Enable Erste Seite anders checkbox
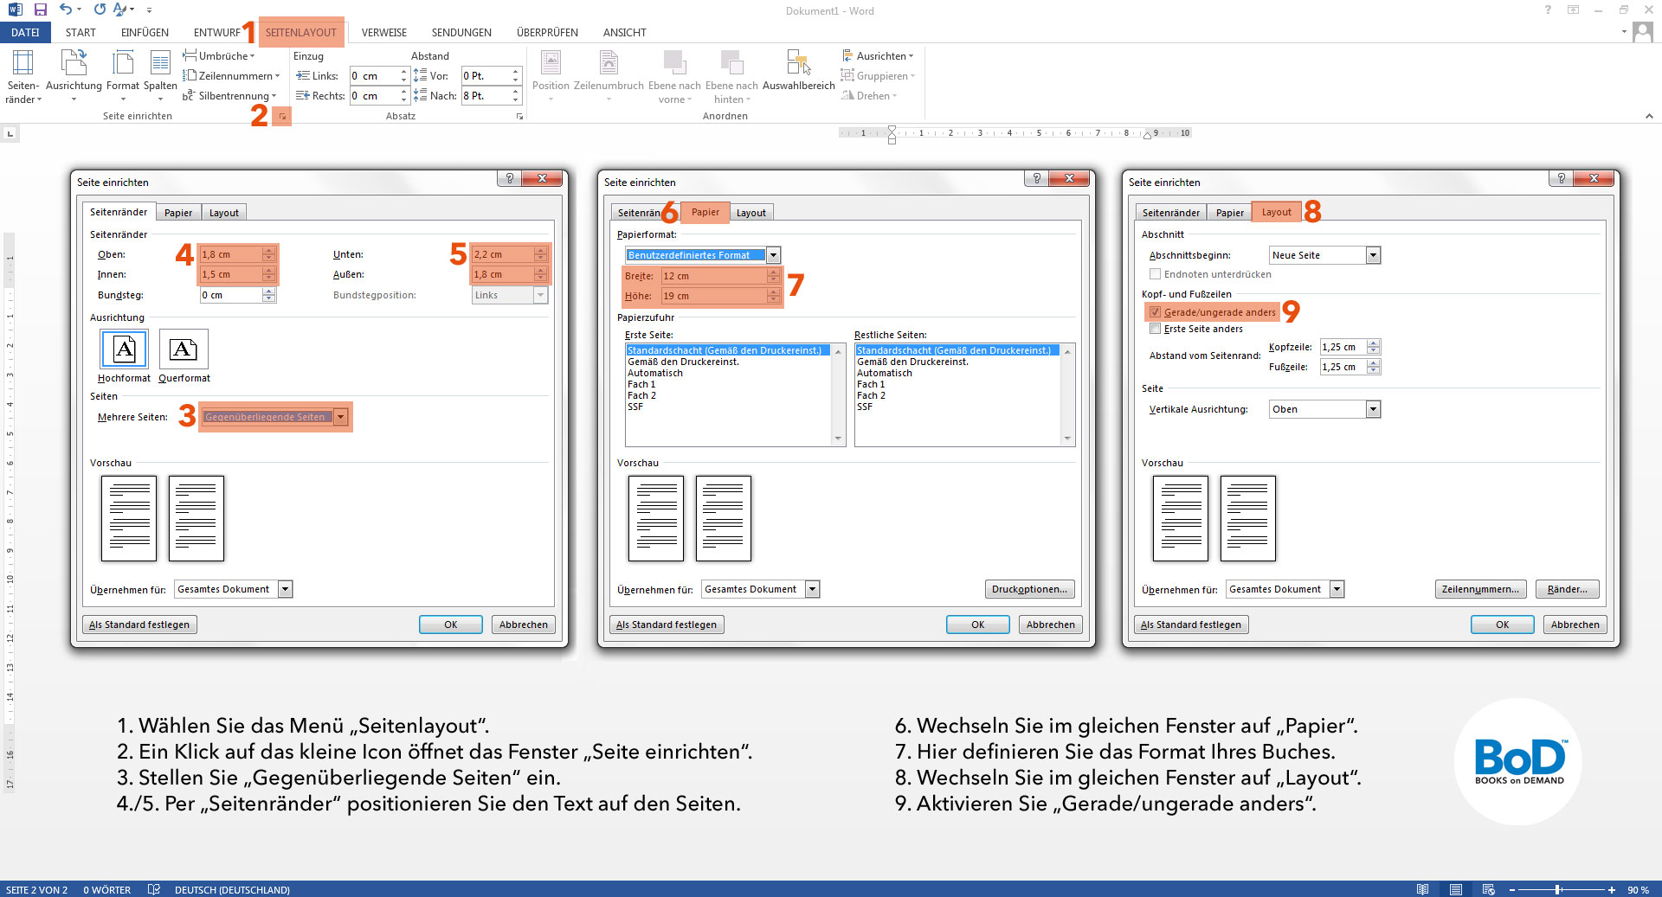Screen dimensions: 1662x897 click(x=1155, y=329)
